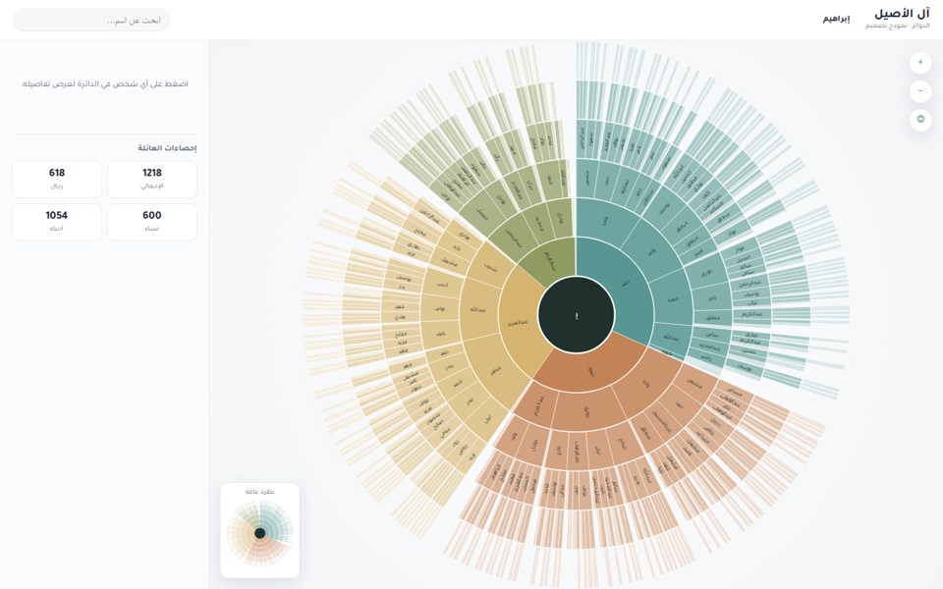Select the dark center root circle
This screenshot has width=943, height=589.
(x=577, y=315)
